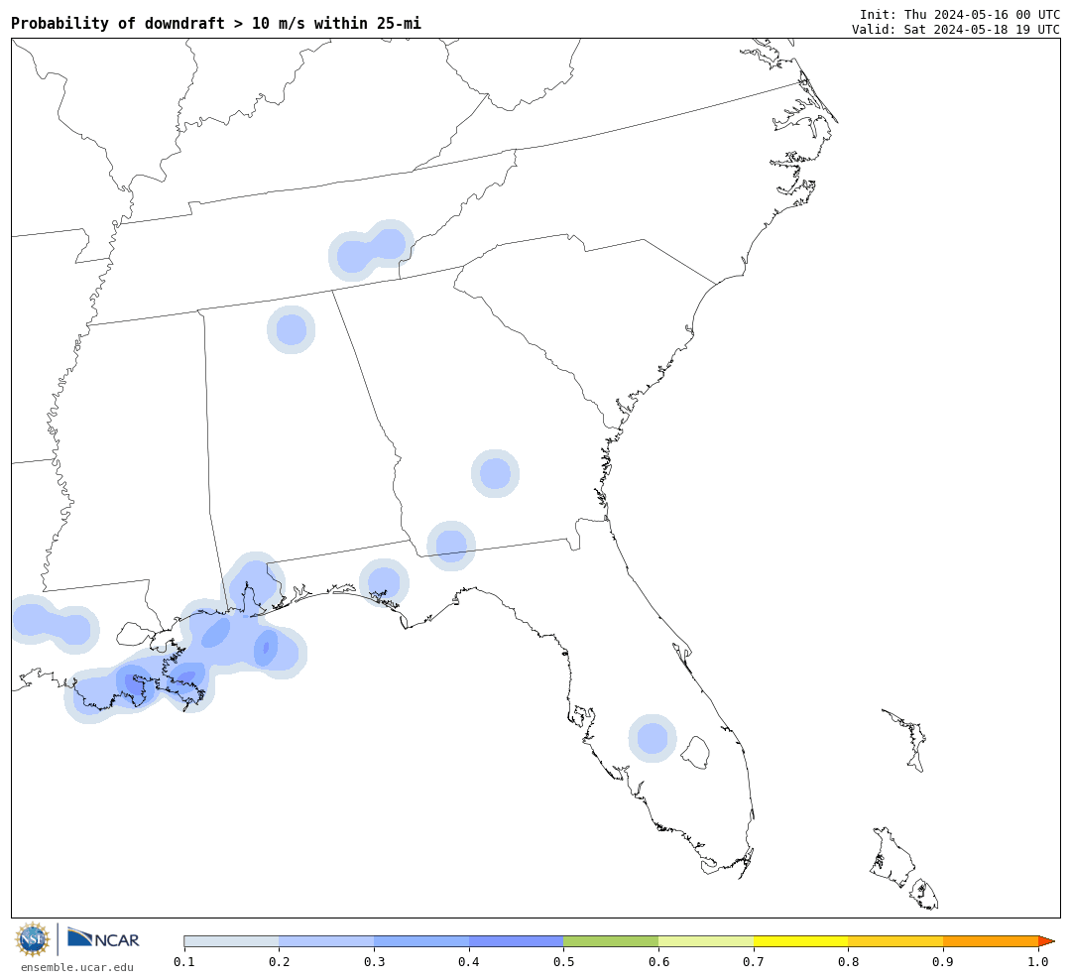Click the colorbar label 1.0
Image resolution: width=1071 pixels, height=980 pixels.
coord(1038,962)
